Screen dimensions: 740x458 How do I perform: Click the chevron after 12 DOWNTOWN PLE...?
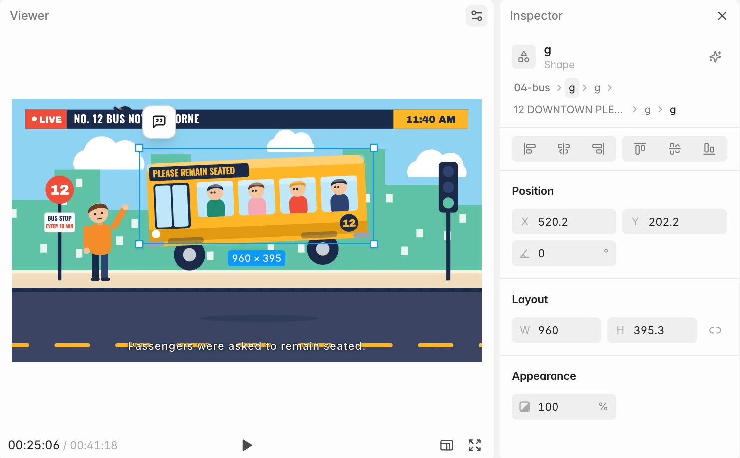[x=634, y=109]
